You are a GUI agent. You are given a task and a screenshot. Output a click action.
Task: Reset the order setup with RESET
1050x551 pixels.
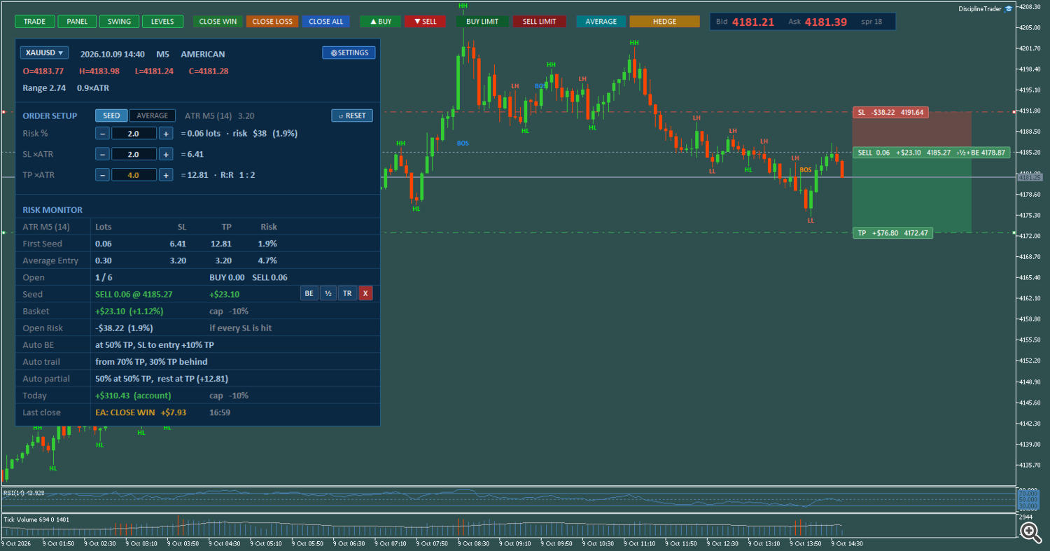point(352,116)
